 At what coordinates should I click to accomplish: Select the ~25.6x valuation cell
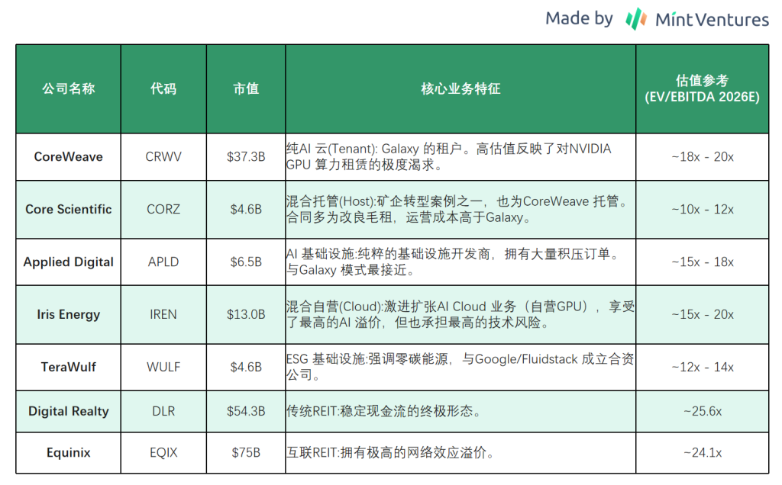tap(702, 411)
